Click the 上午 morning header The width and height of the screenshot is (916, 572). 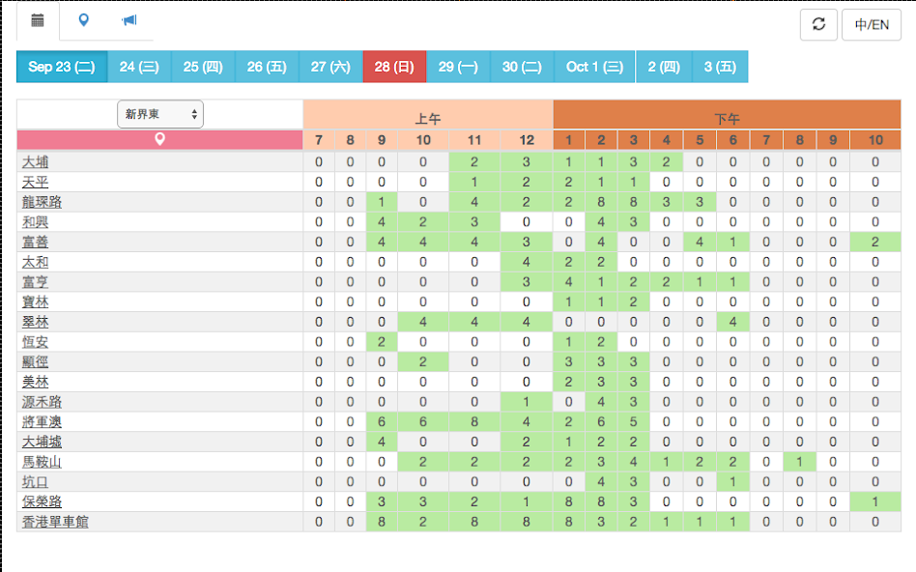(428, 119)
